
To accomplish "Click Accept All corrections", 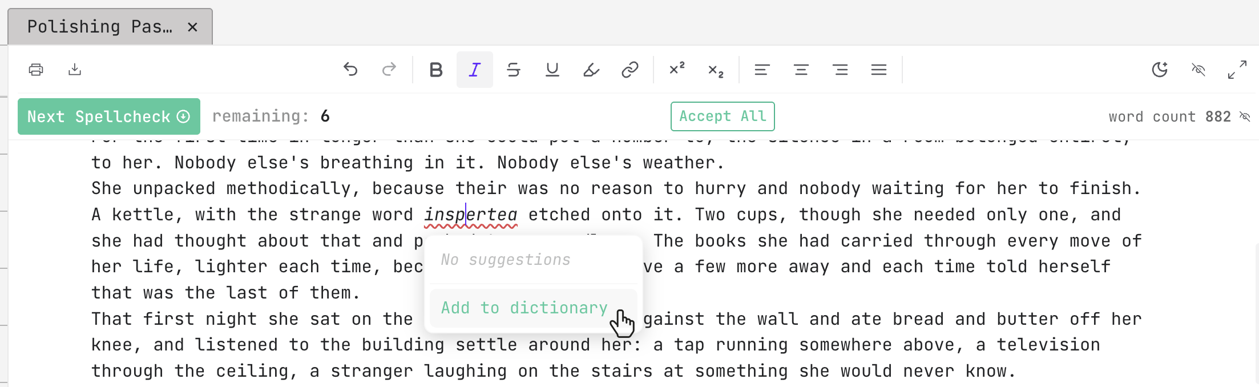I will (723, 116).
